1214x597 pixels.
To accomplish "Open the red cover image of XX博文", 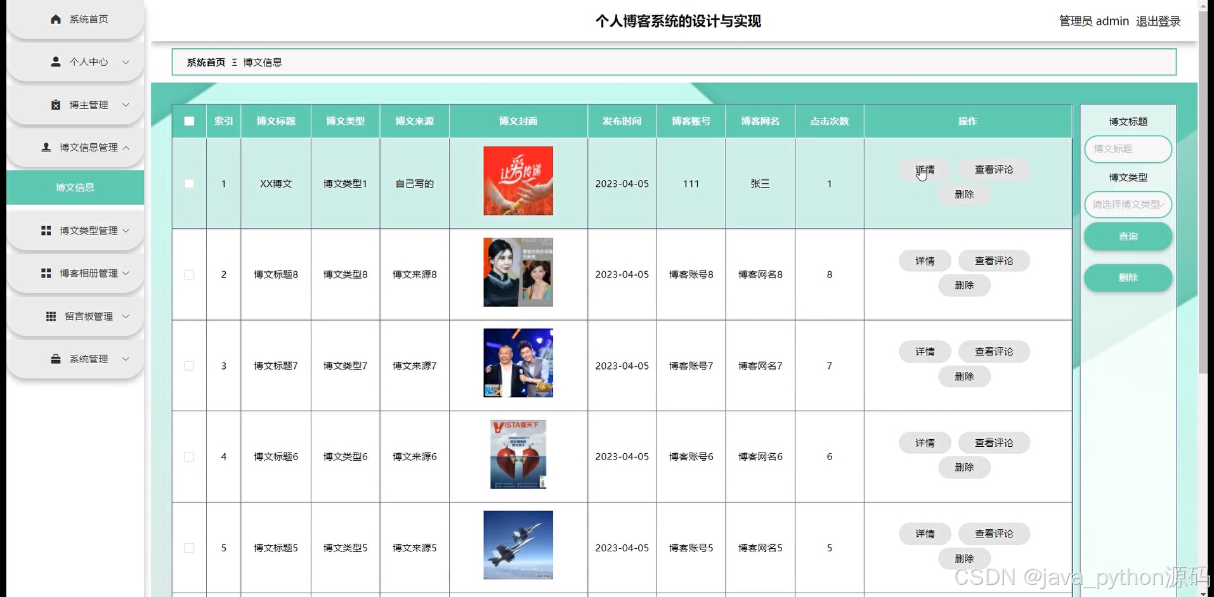I will click(x=518, y=181).
